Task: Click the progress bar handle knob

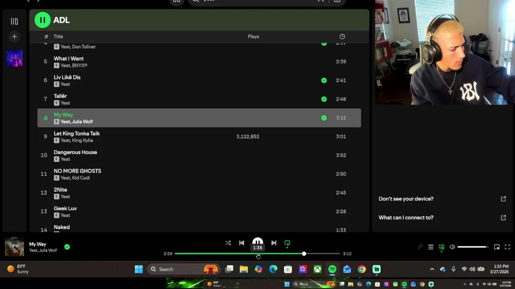Action: click(304, 254)
